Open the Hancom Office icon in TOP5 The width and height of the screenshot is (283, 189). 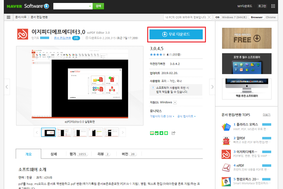226,181
